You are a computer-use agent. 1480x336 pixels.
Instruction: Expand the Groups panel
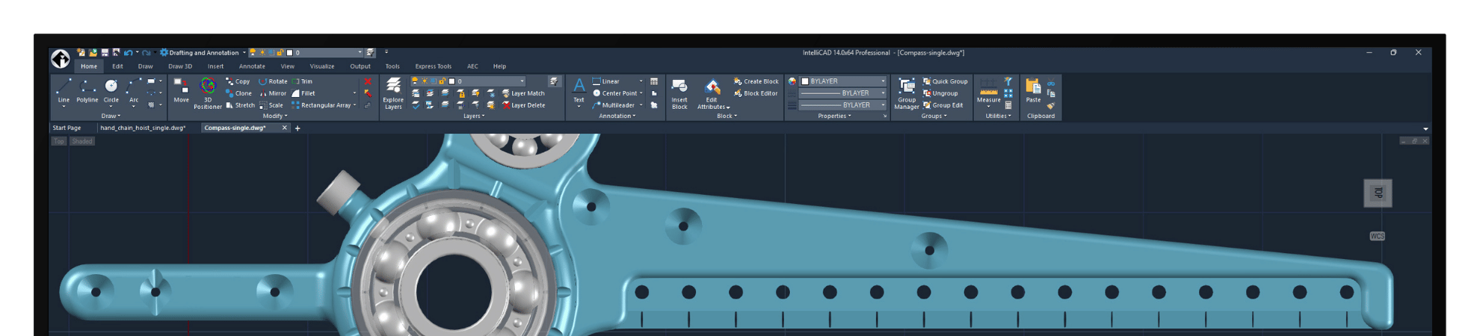point(934,116)
